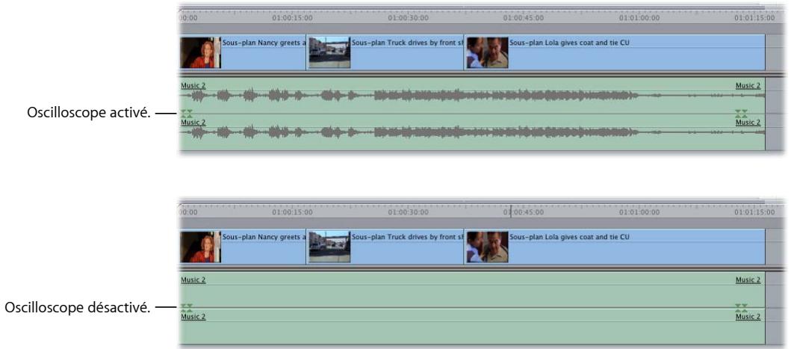Select first Music 2 audio waveform in waveform timeline
The height and width of the screenshot is (349, 791).
point(473,96)
